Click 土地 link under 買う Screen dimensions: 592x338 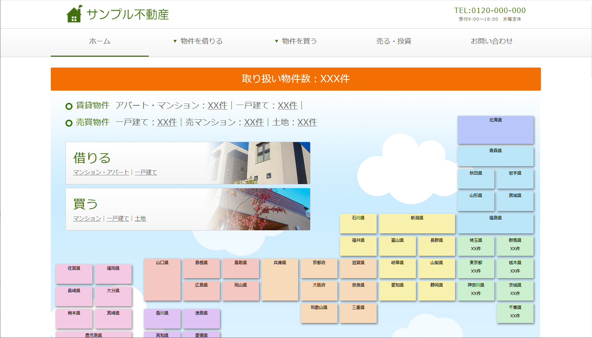tap(140, 218)
